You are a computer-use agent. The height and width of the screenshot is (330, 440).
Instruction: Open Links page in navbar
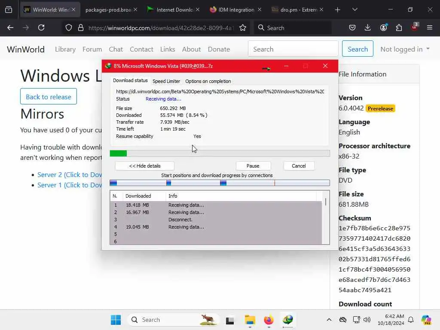click(168, 49)
